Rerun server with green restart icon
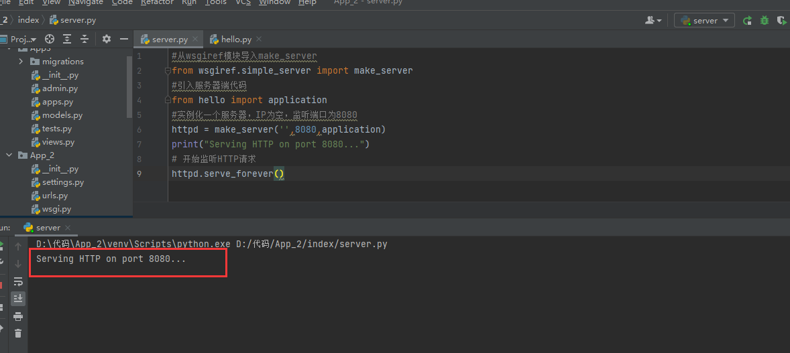The image size is (790, 353). [748, 21]
